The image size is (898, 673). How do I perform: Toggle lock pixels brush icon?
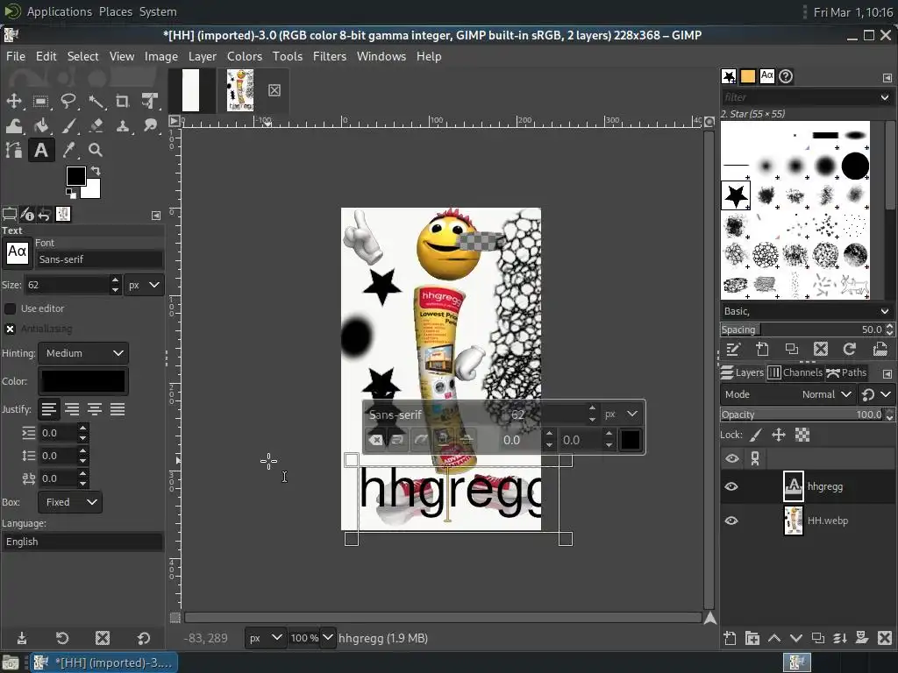pos(755,435)
